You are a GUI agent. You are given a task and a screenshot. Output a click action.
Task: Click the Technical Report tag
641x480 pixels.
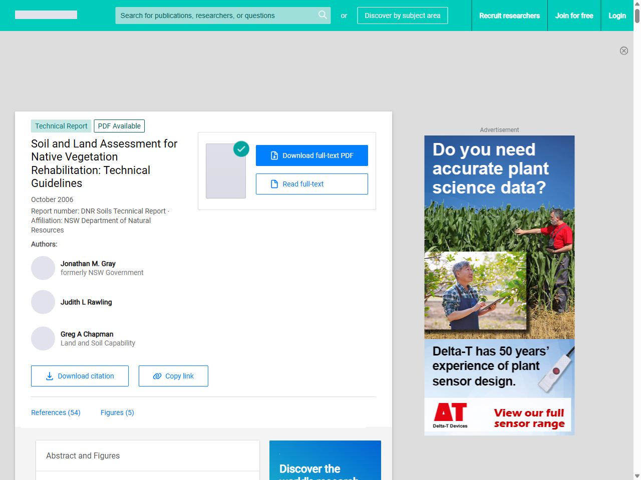(x=61, y=126)
